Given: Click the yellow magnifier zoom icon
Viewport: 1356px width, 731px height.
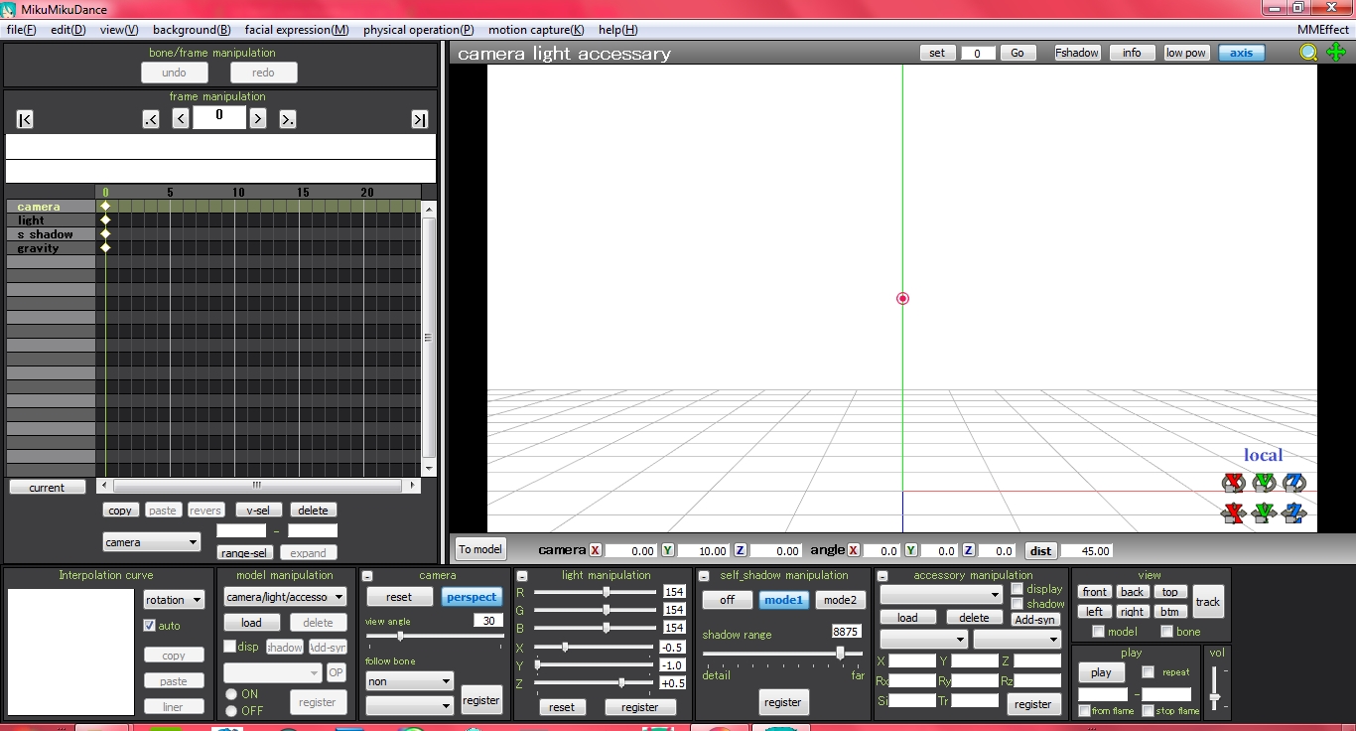Looking at the screenshot, I should (1309, 53).
